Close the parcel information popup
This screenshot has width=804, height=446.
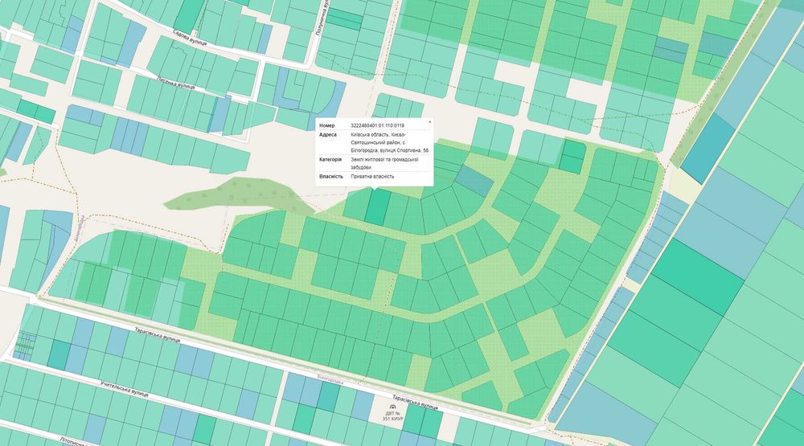pyautogui.click(x=429, y=121)
